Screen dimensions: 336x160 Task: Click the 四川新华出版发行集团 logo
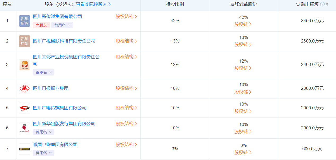pos(24,128)
